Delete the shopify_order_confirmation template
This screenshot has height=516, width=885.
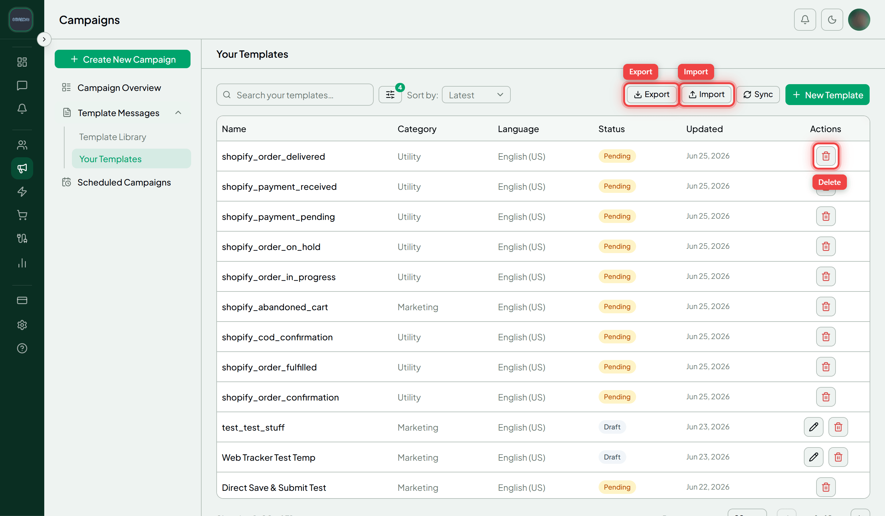click(x=826, y=397)
